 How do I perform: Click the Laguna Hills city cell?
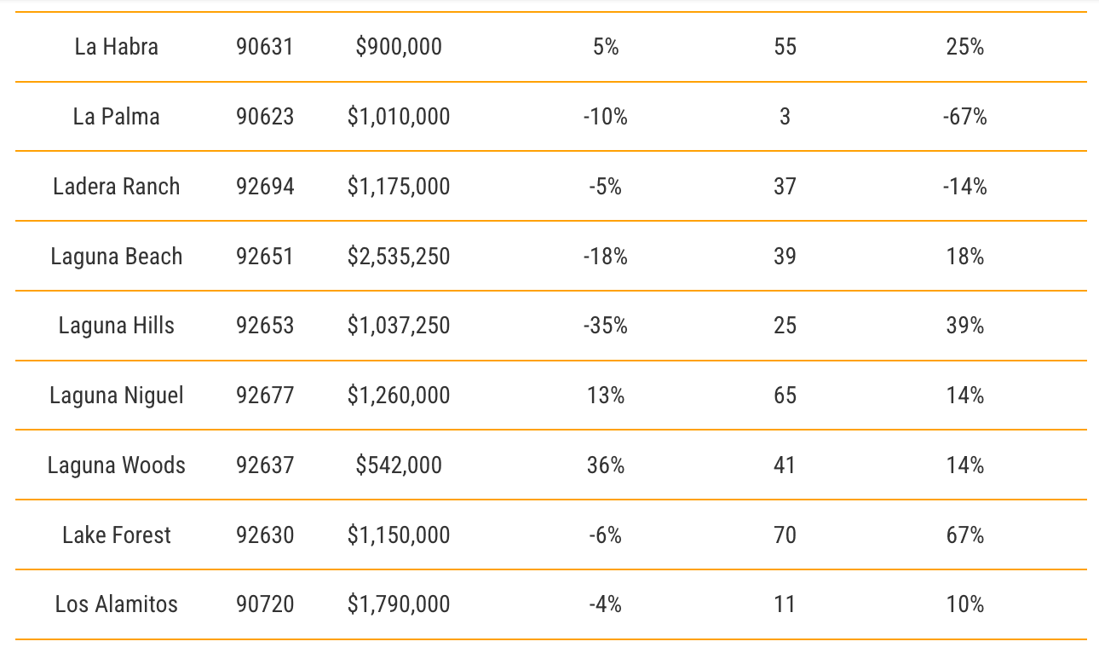(117, 326)
